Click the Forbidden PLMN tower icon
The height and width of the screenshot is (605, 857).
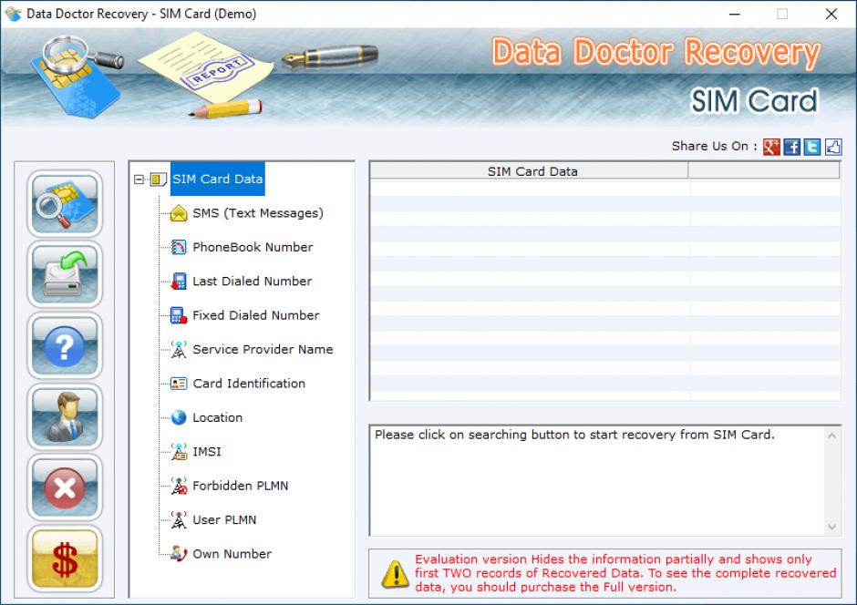[179, 486]
